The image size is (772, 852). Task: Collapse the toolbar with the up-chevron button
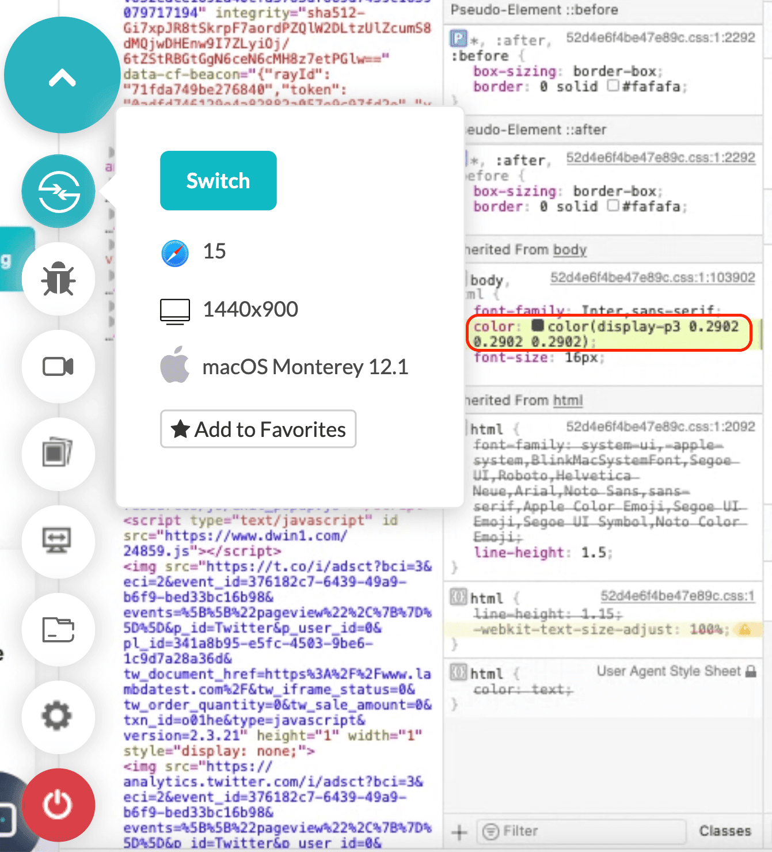click(62, 75)
